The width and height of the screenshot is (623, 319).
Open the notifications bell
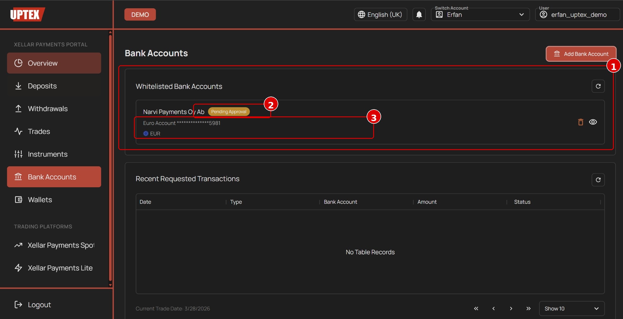point(419,14)
